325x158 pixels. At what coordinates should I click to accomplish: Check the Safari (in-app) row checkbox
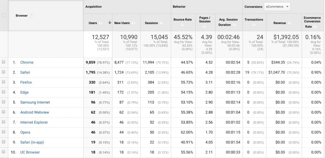3,142
